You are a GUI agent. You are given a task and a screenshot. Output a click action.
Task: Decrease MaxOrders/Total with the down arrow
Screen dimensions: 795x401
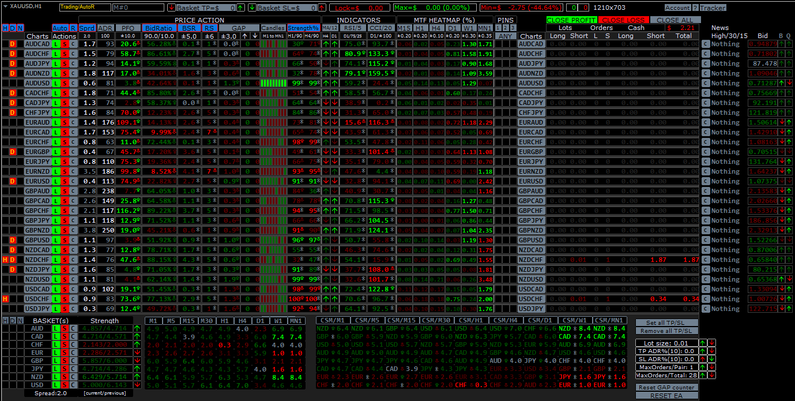pos(712,375)
